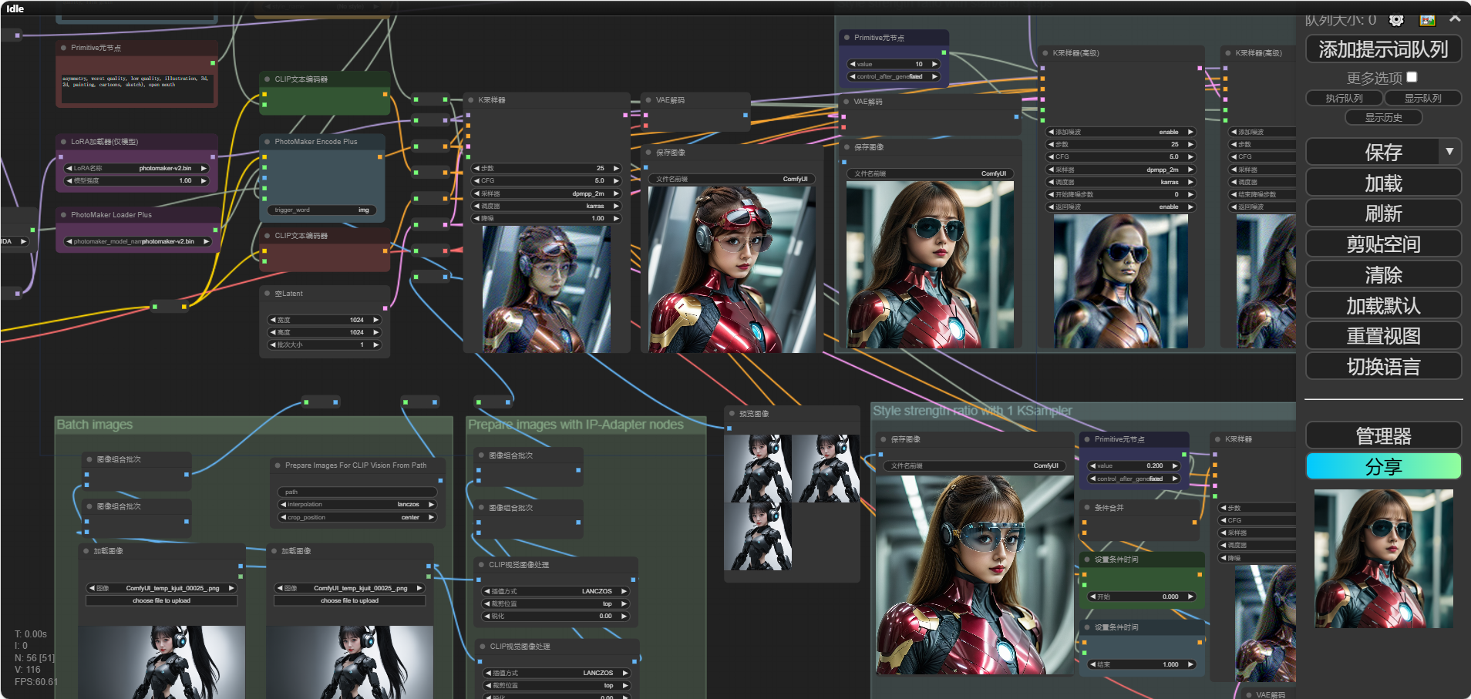Increase Primitive value 10 right arrow
This screenshot has height=699, width=1471.
[934, 64]
